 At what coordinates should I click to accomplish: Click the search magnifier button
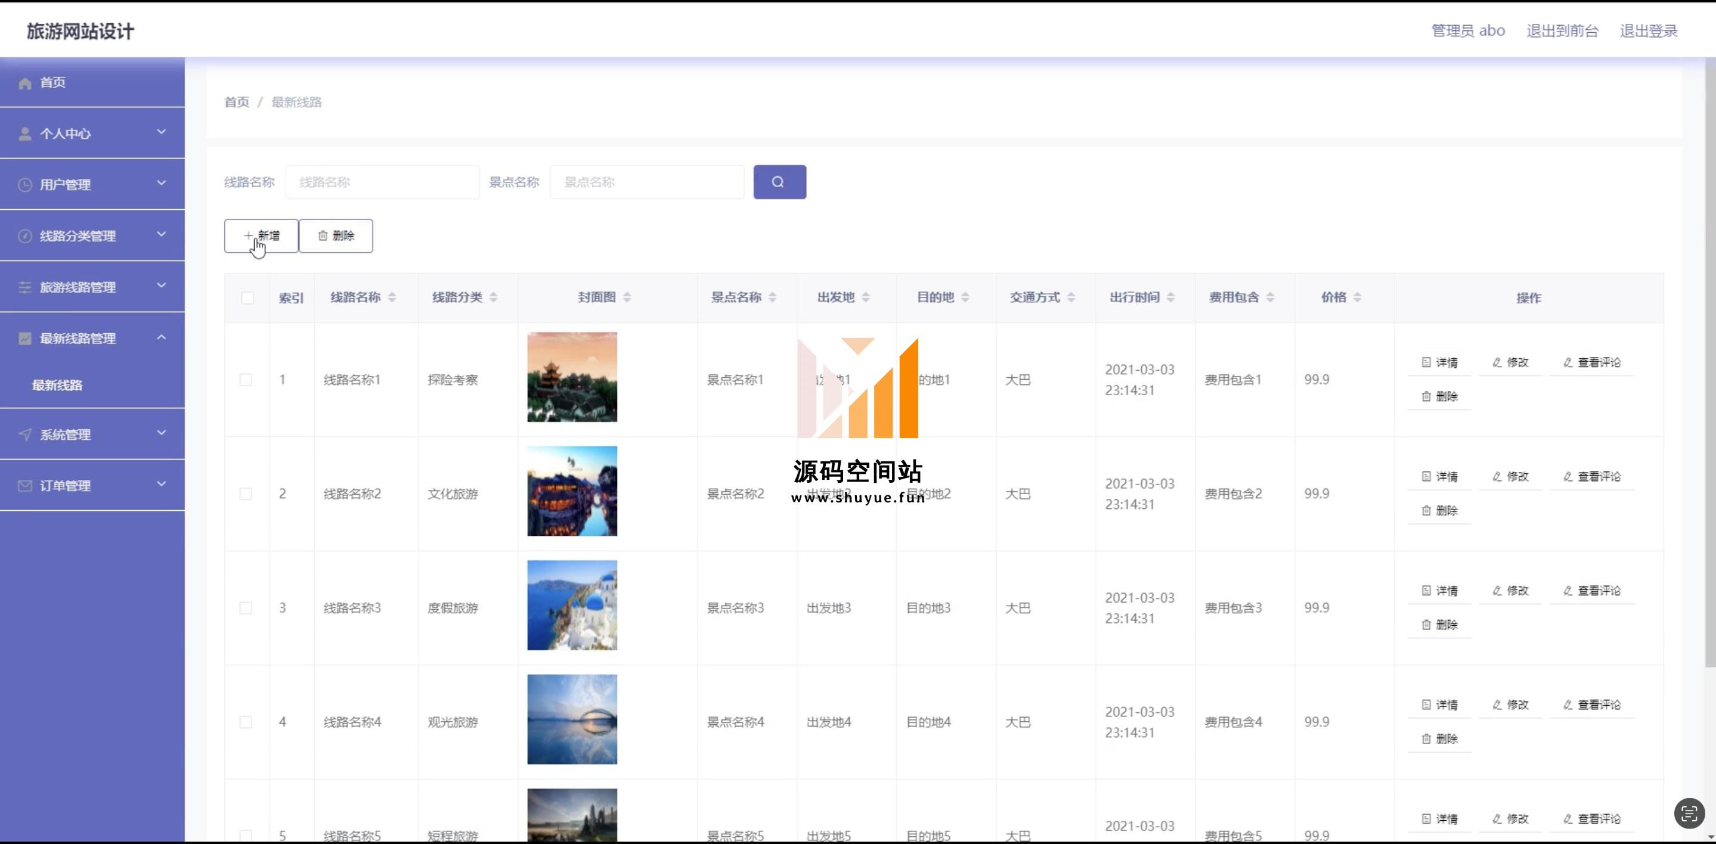point(779,182)
